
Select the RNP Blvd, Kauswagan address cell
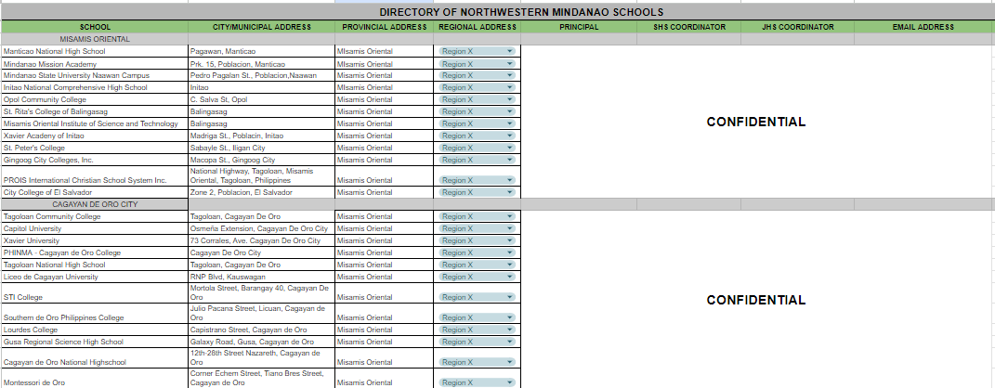(x=261, y=277)
